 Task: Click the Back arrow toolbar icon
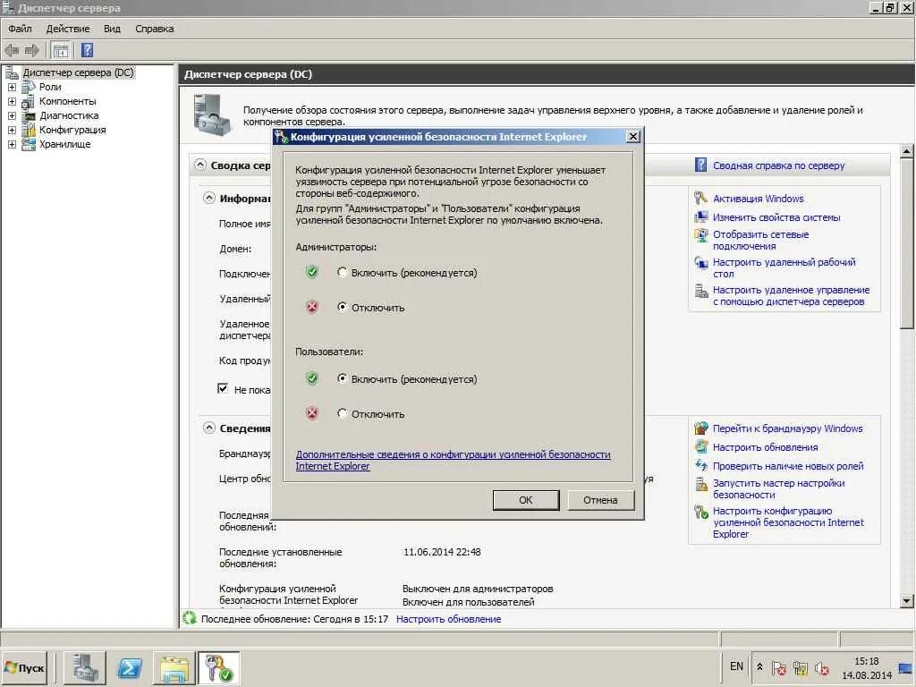[12, 50]
